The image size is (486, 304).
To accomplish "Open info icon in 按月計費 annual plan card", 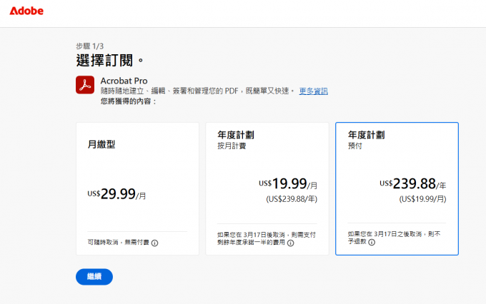I will pyautogui.click(x=290, y=243).
